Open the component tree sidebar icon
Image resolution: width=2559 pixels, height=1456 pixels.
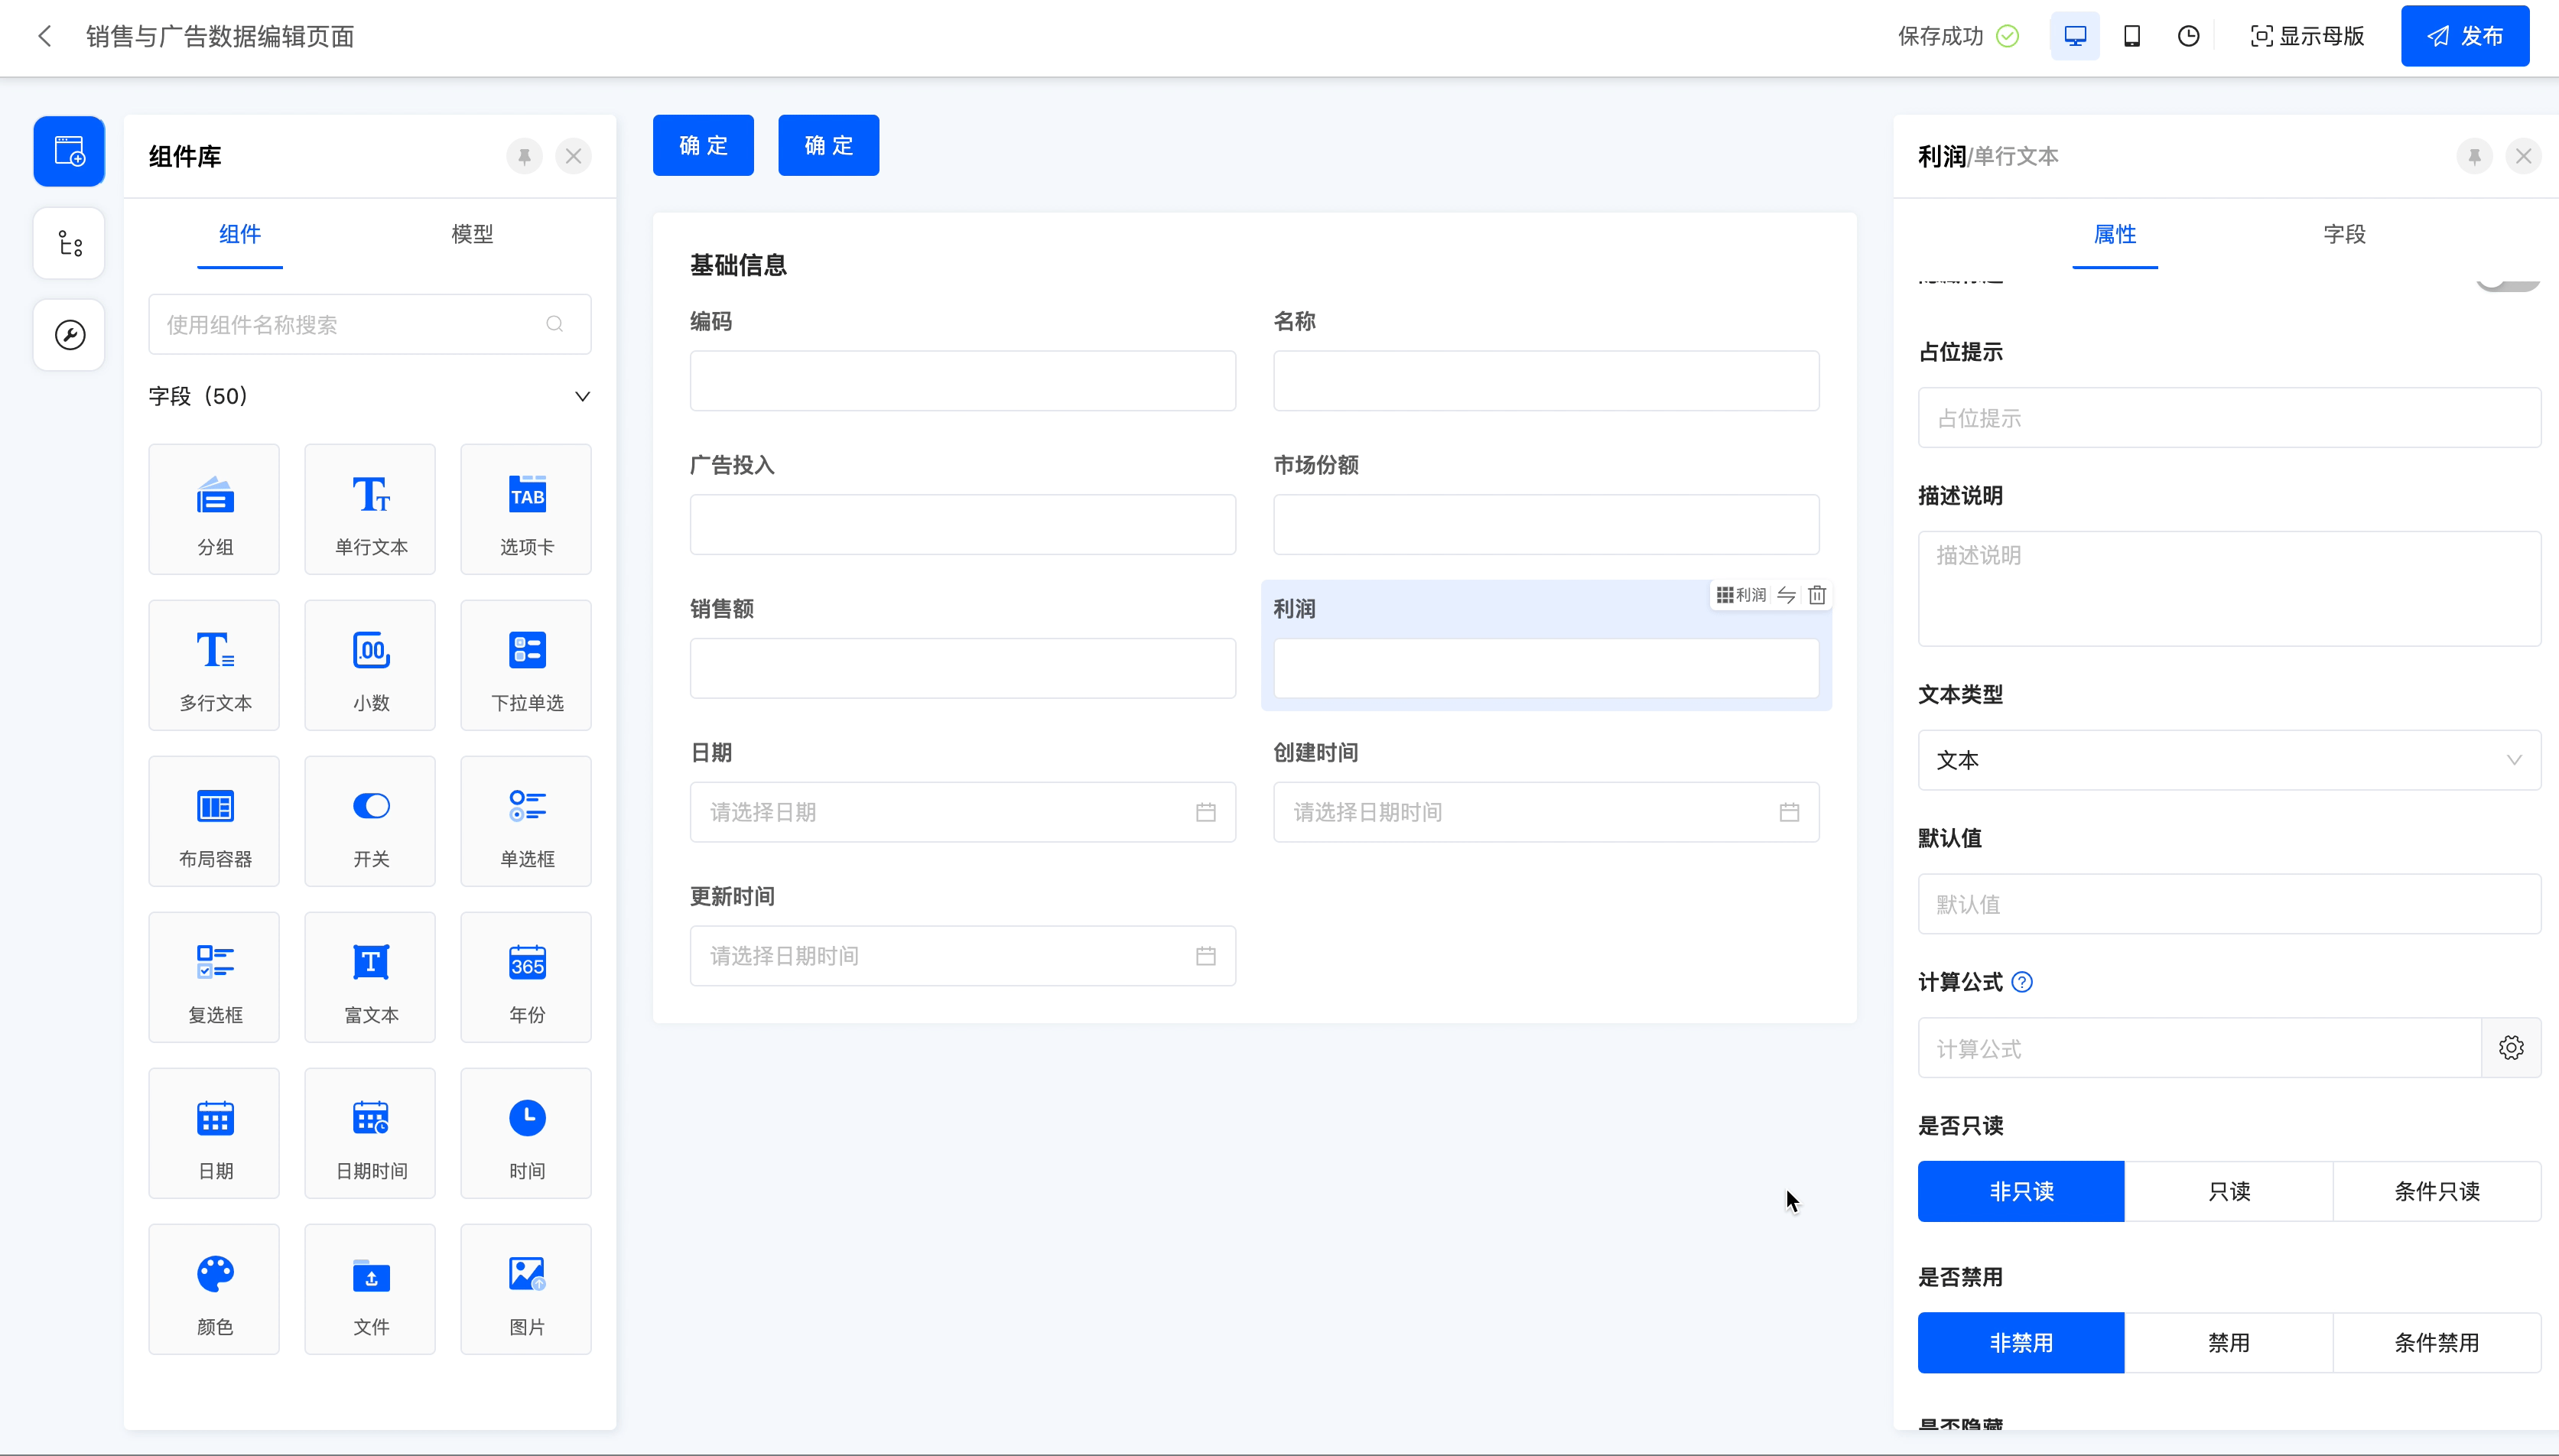[69, 243]
